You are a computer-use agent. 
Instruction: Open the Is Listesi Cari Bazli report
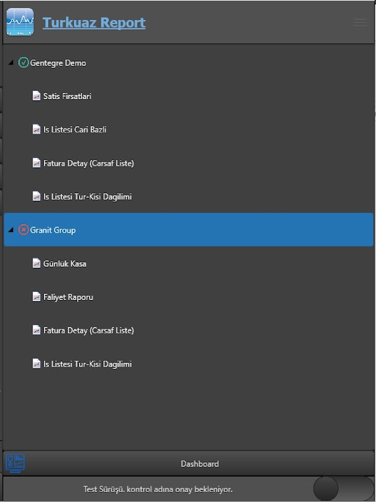(x=75, y=129)
